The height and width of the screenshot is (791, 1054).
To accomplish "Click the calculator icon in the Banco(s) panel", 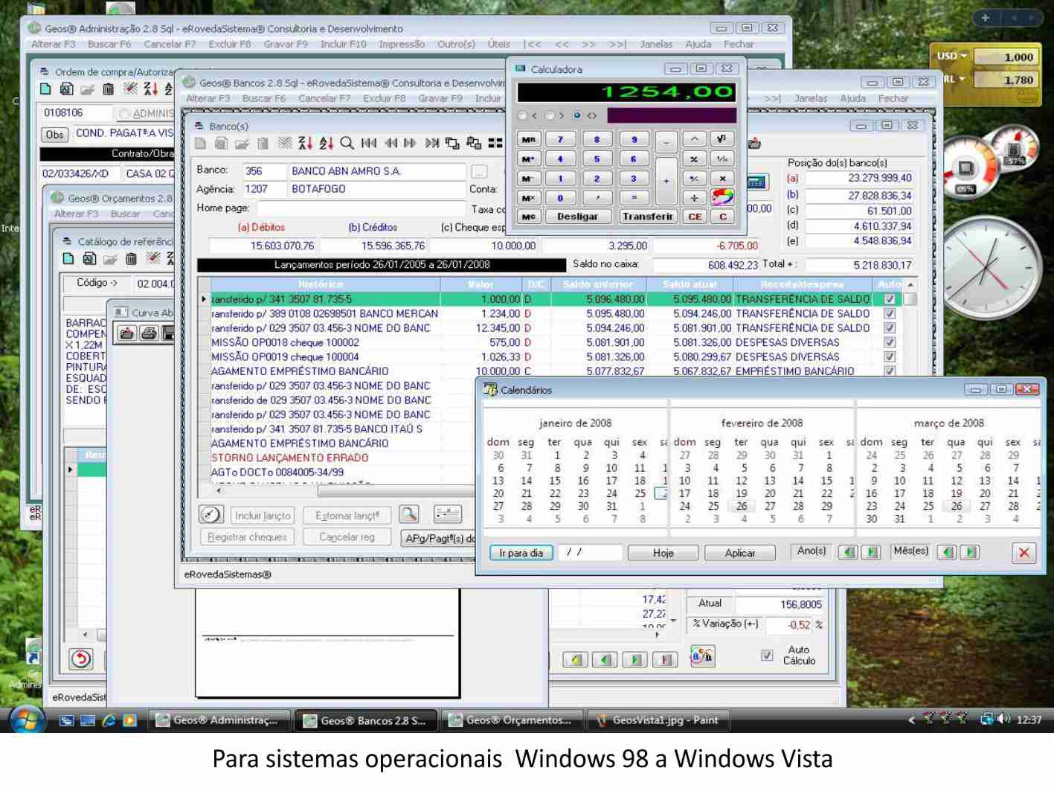I will [x=756, y=182].
